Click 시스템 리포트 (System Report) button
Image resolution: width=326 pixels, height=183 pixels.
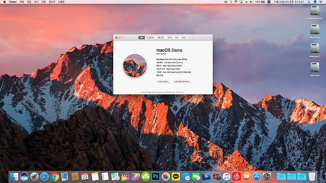point(163,82)
